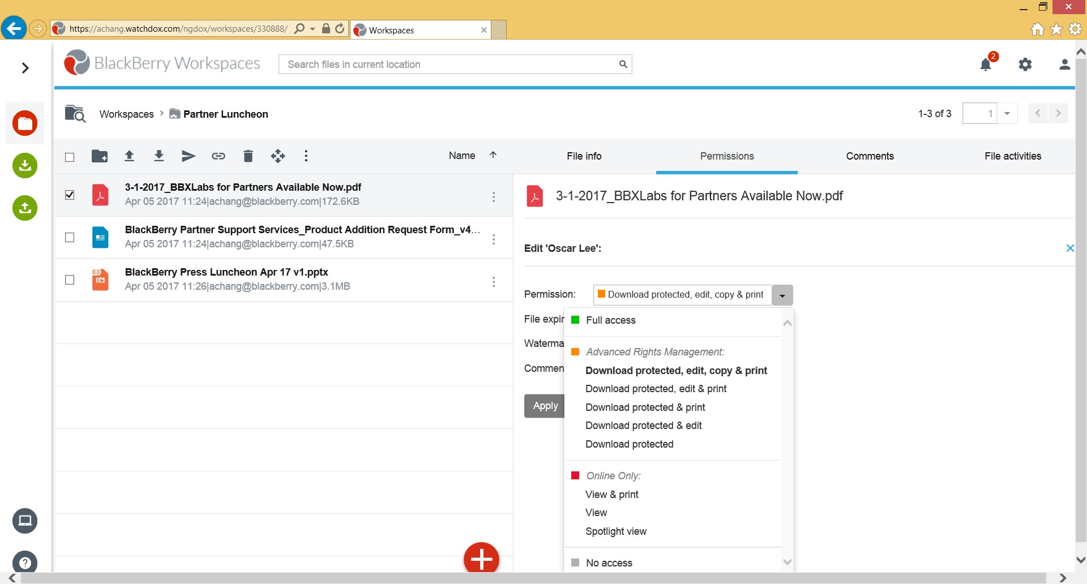
Task: Switch to the File info tab
Action: pyautogui.click(x=584, y=156)
